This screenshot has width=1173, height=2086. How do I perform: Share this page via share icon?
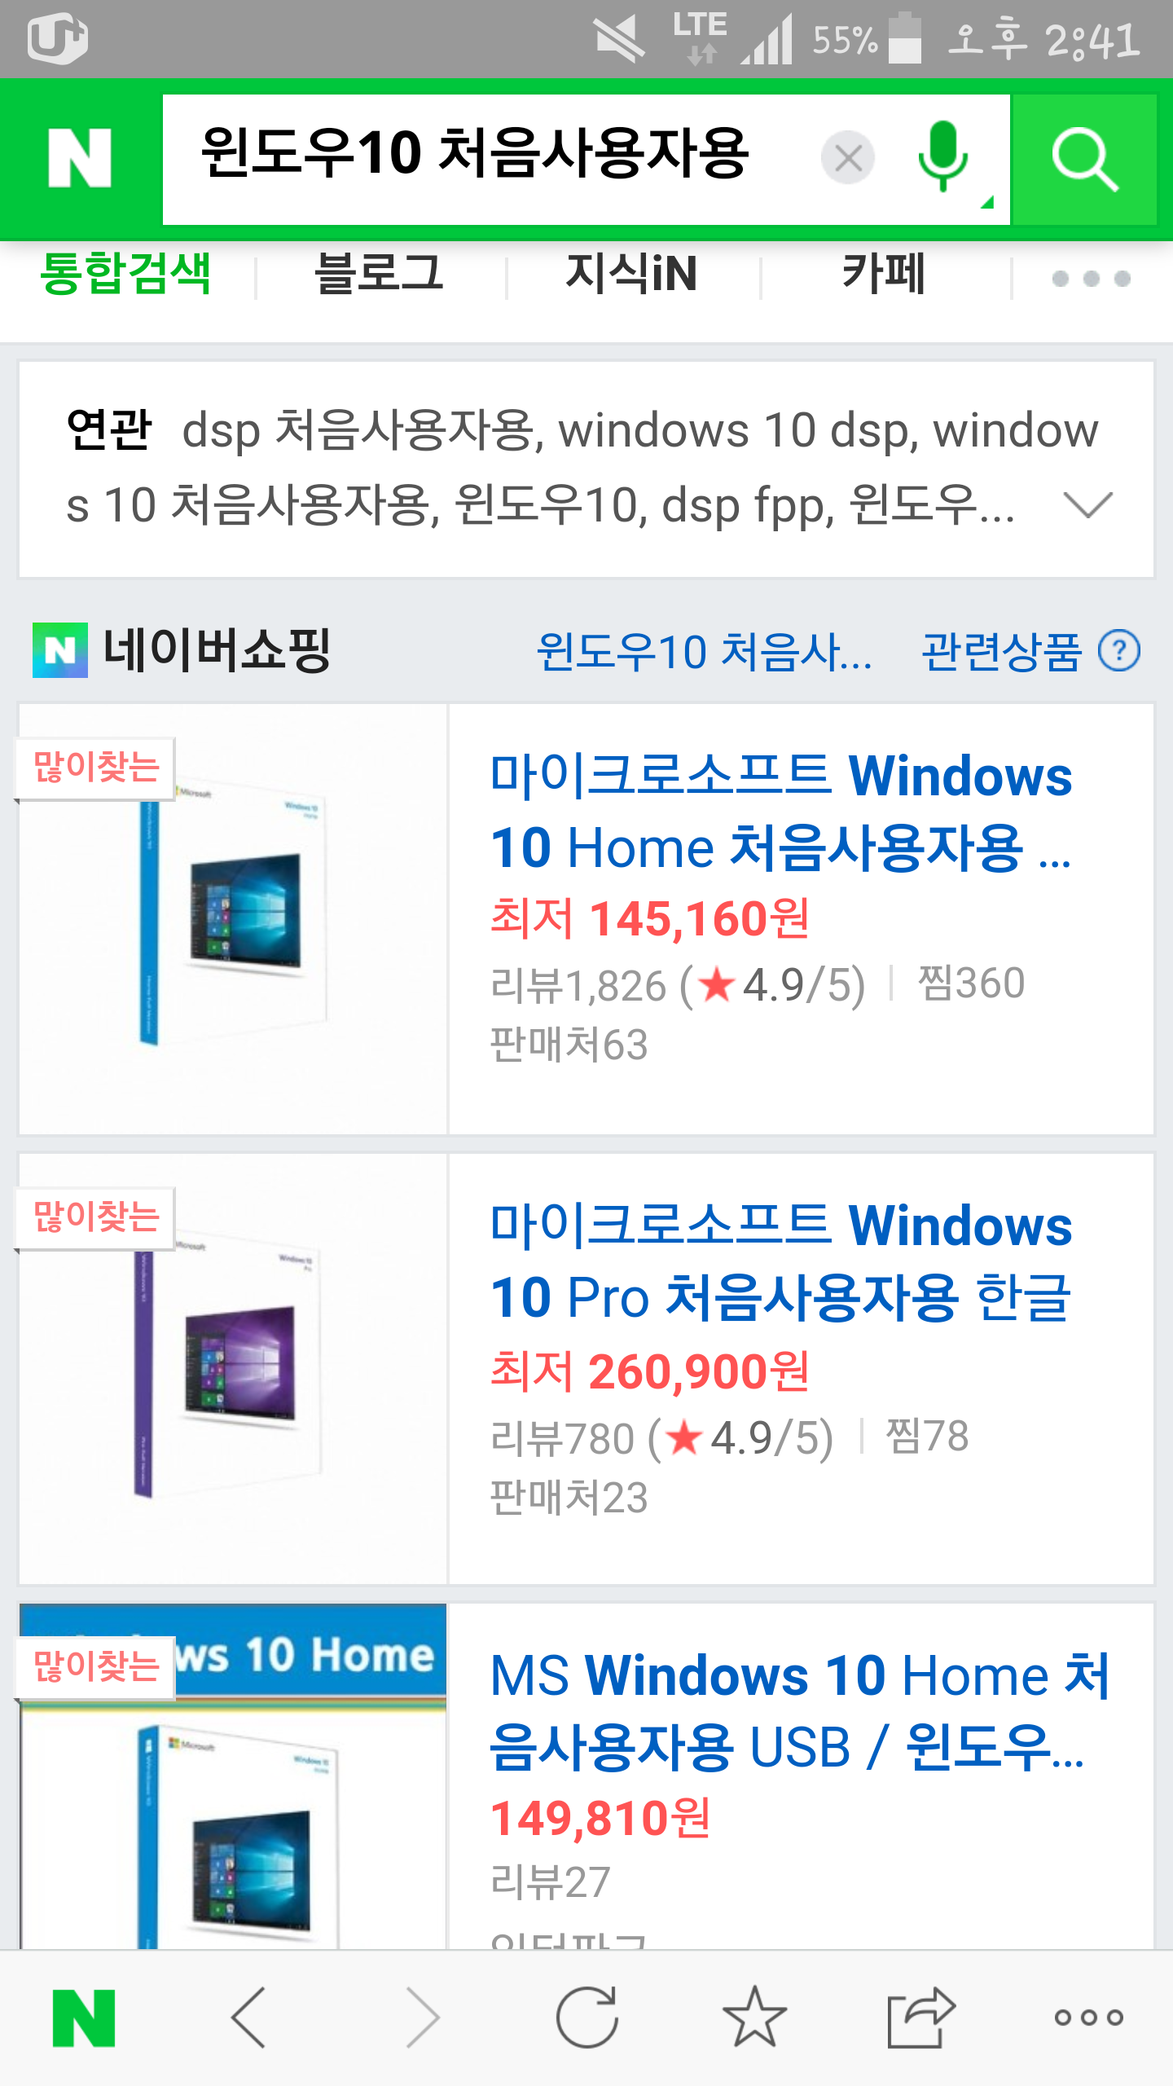[920, 2018]
